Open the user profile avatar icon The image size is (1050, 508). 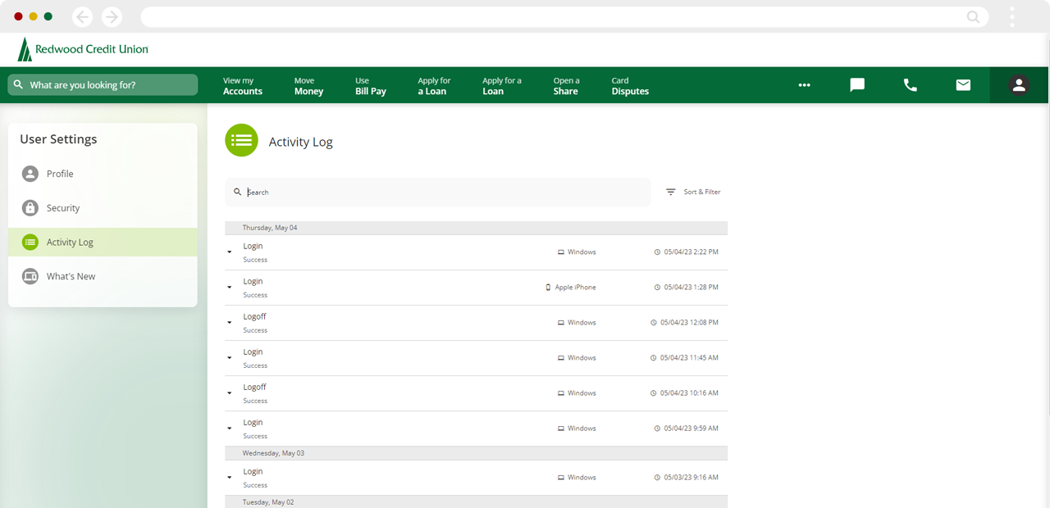tap(1019, 85)
